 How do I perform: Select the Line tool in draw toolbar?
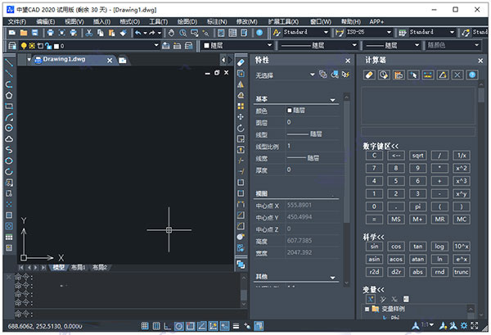point(9,61)
